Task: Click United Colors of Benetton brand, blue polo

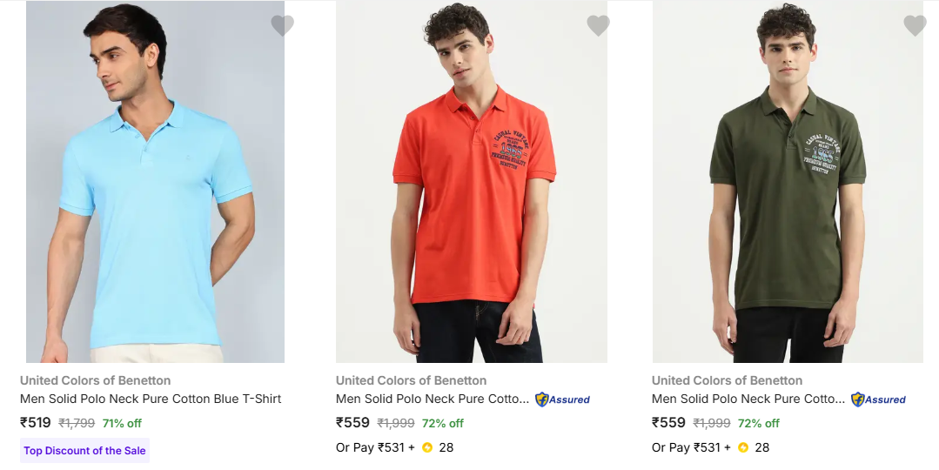Action: pyautogui.click(x=96, y=380)
